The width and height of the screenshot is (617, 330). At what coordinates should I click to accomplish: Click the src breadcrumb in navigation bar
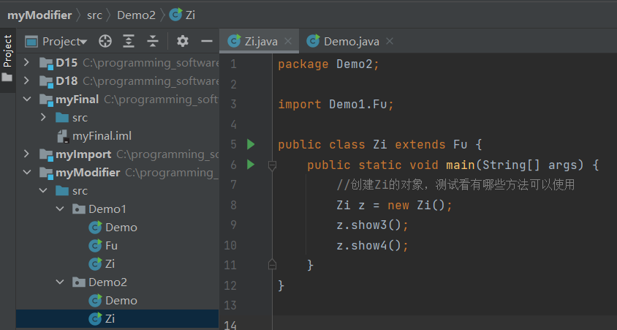coord(94,15)
